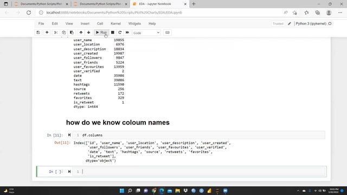
Task: Open the command palette keyboard icon
Action: tap(168, 32)
